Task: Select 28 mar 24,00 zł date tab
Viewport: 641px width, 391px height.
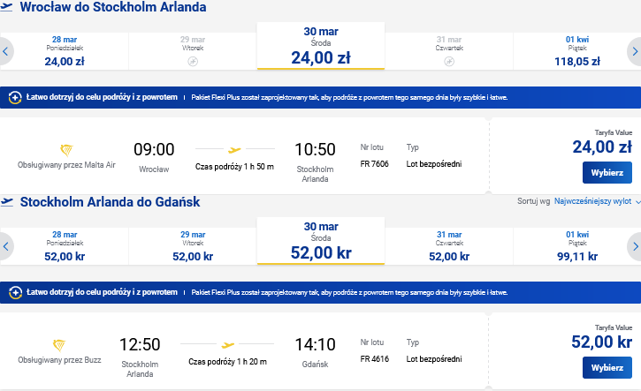Action: (x=65, y=51)
